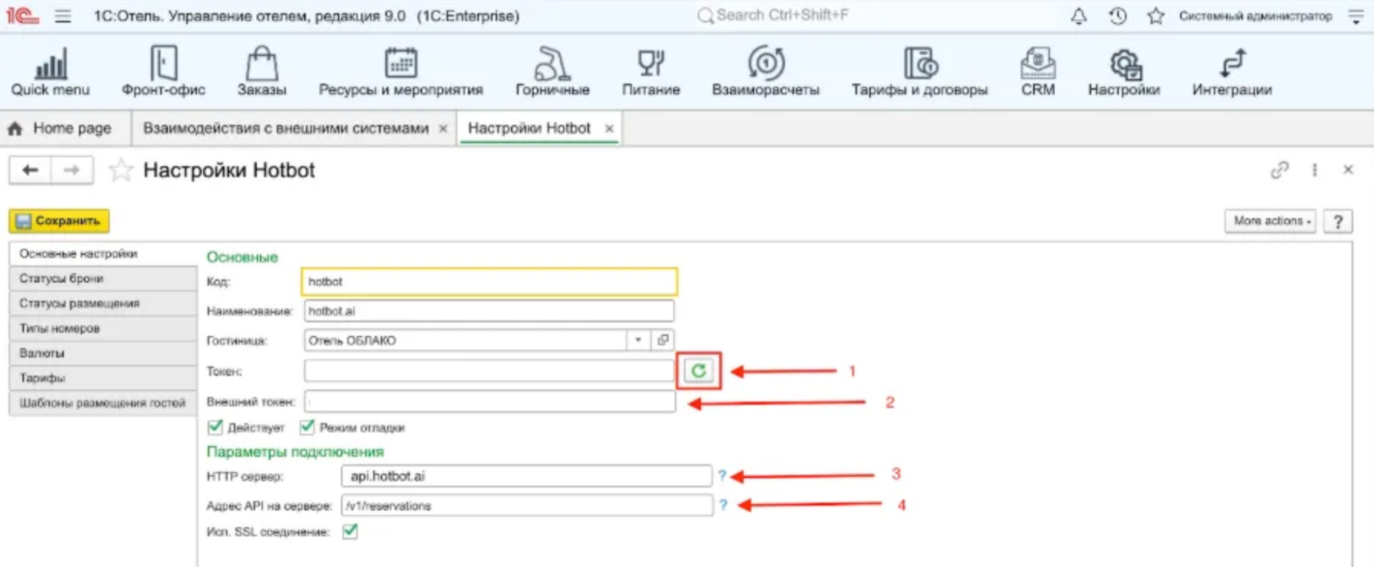Image resolution: width=1374 pixels, height=567 pixels.
Task: Open the Фронт-офис section
Action: 164,72
